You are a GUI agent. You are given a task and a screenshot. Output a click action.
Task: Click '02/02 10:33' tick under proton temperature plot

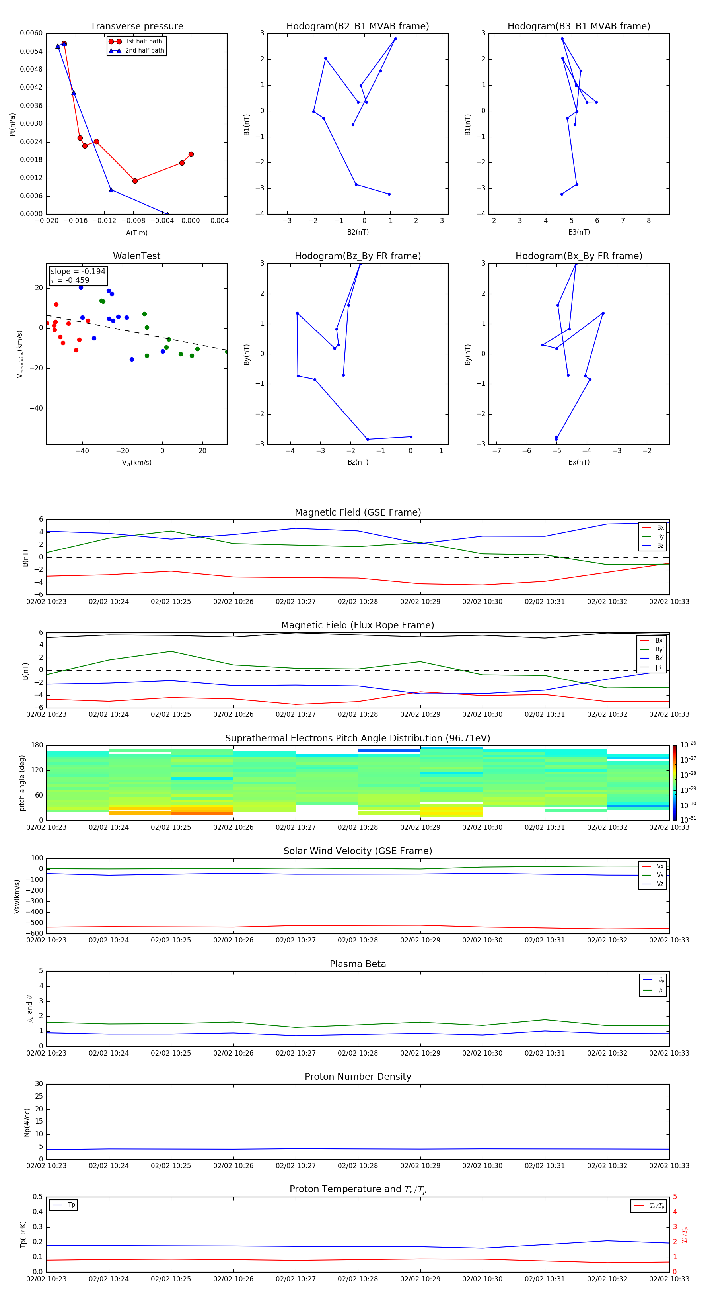669,1279
